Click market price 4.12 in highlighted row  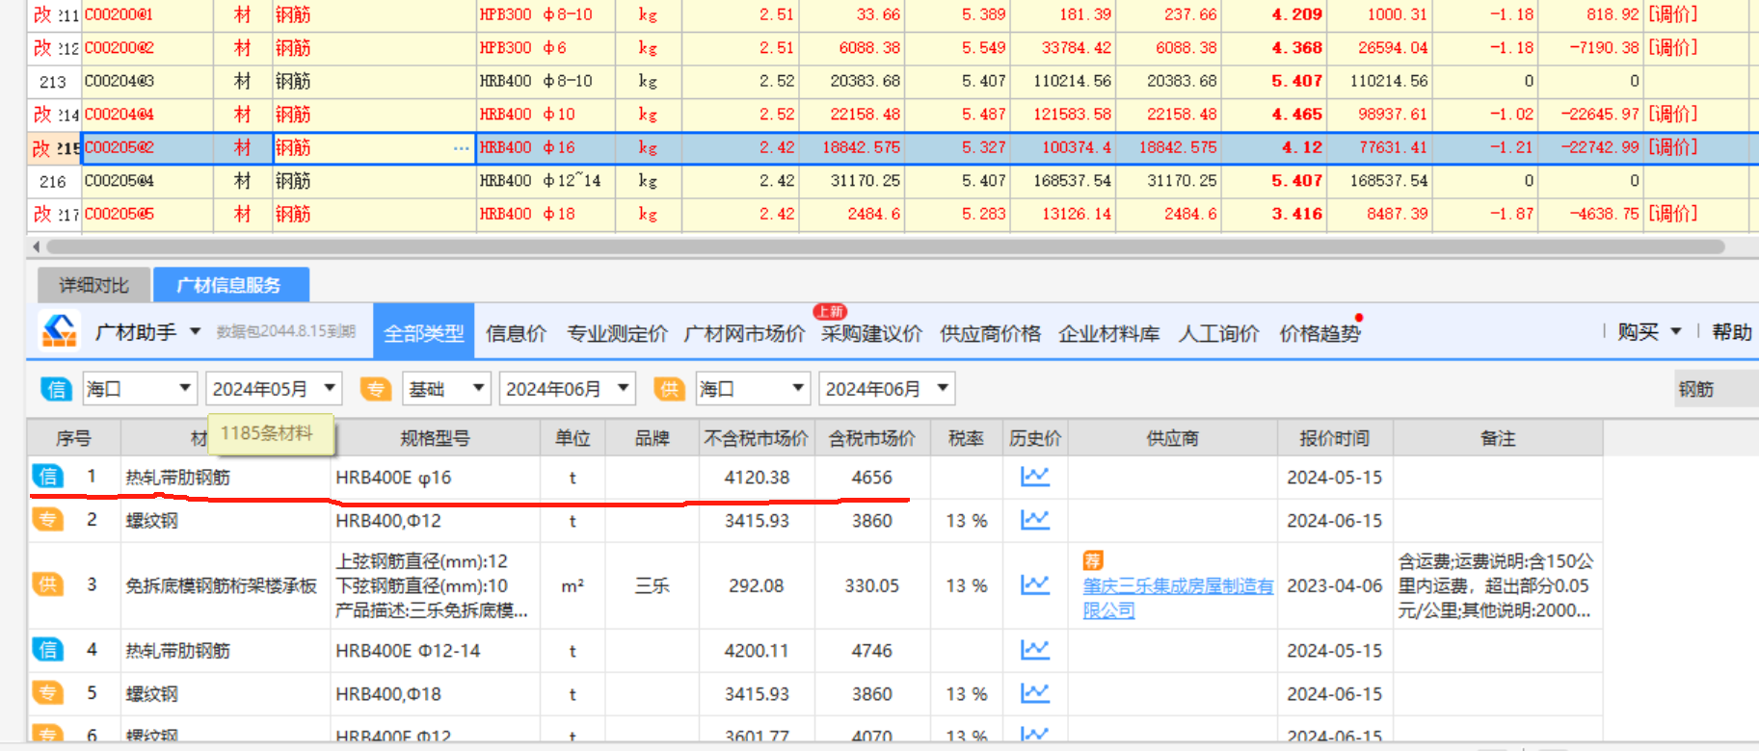(x=1275, y=147)
